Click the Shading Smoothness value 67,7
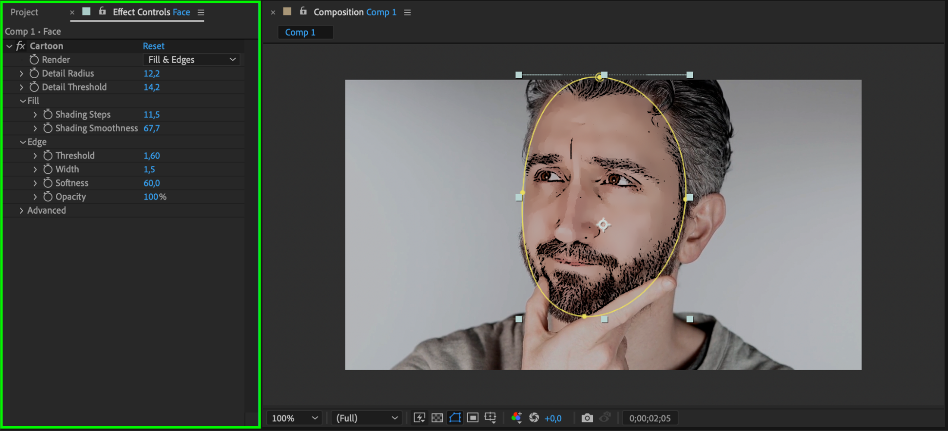The image size is (948, 431). [151, 128]
